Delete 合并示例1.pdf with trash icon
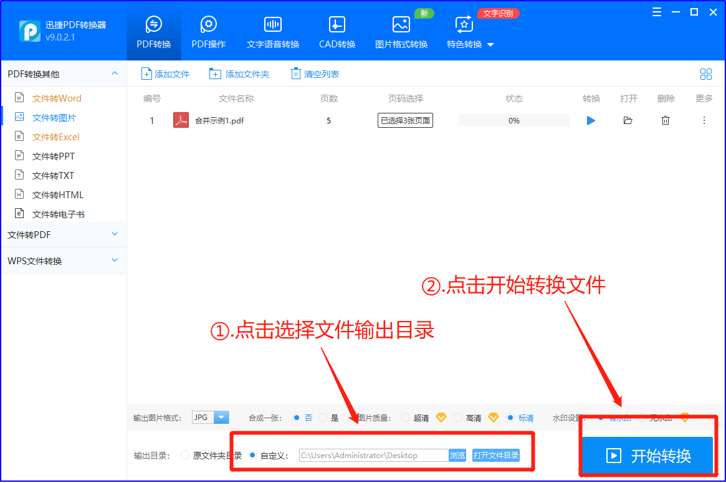 tap(666, 120)
